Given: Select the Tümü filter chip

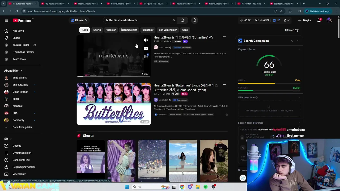Looking at the screenshot, I should coord(84,30).
